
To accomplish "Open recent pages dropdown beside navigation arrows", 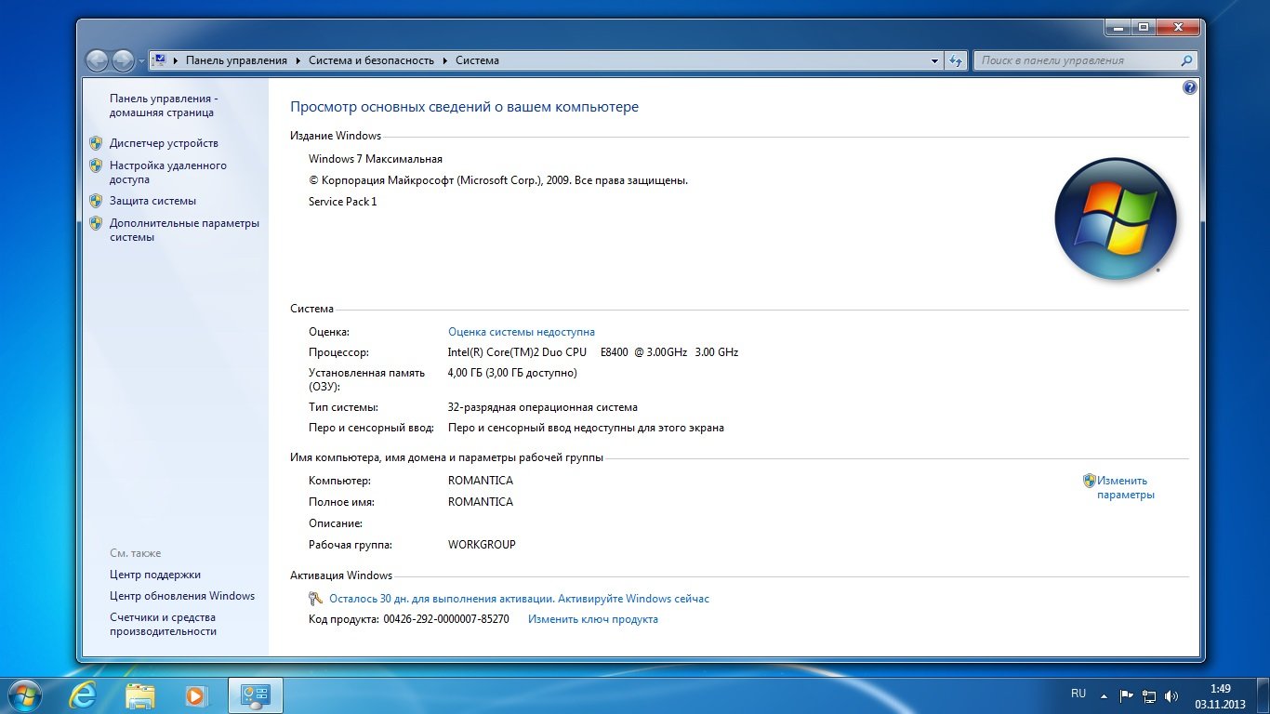I will point(141,61).
